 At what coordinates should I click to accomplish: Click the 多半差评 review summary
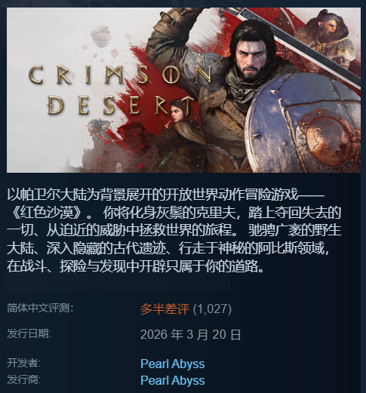pos(165,309)
